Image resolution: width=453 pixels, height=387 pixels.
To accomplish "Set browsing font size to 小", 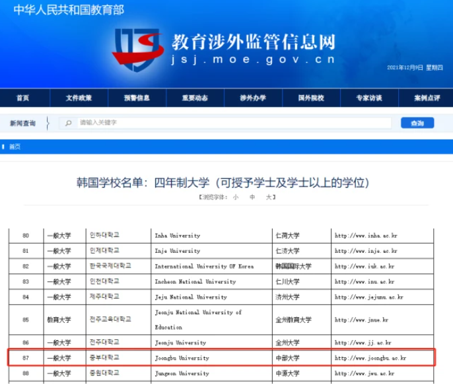I will tap(236, 197).
